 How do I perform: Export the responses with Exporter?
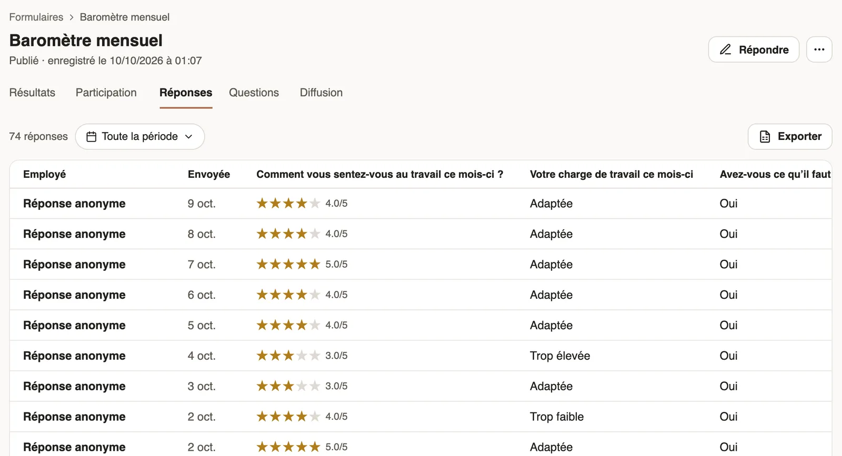coord(790,137)
